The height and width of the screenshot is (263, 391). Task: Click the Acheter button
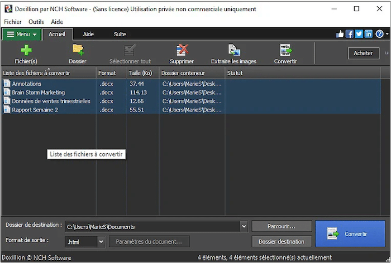[x=363, y=53]
